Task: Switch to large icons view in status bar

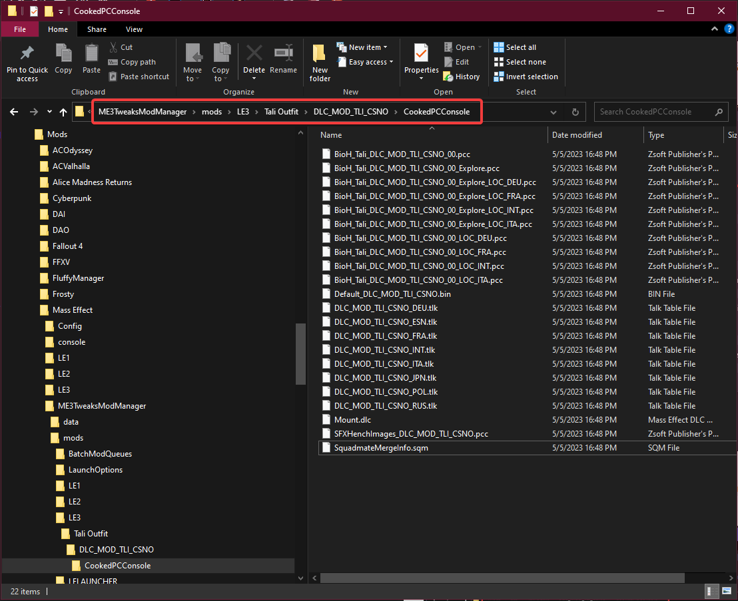Action: (x=727, y=591)
